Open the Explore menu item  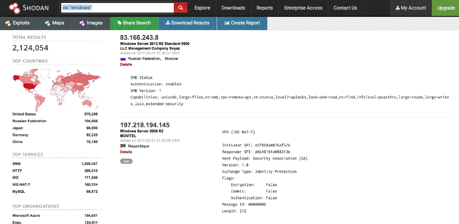click(x=202, y=8)
